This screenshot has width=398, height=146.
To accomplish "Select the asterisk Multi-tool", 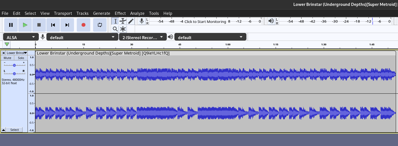I will click(123, 29).
